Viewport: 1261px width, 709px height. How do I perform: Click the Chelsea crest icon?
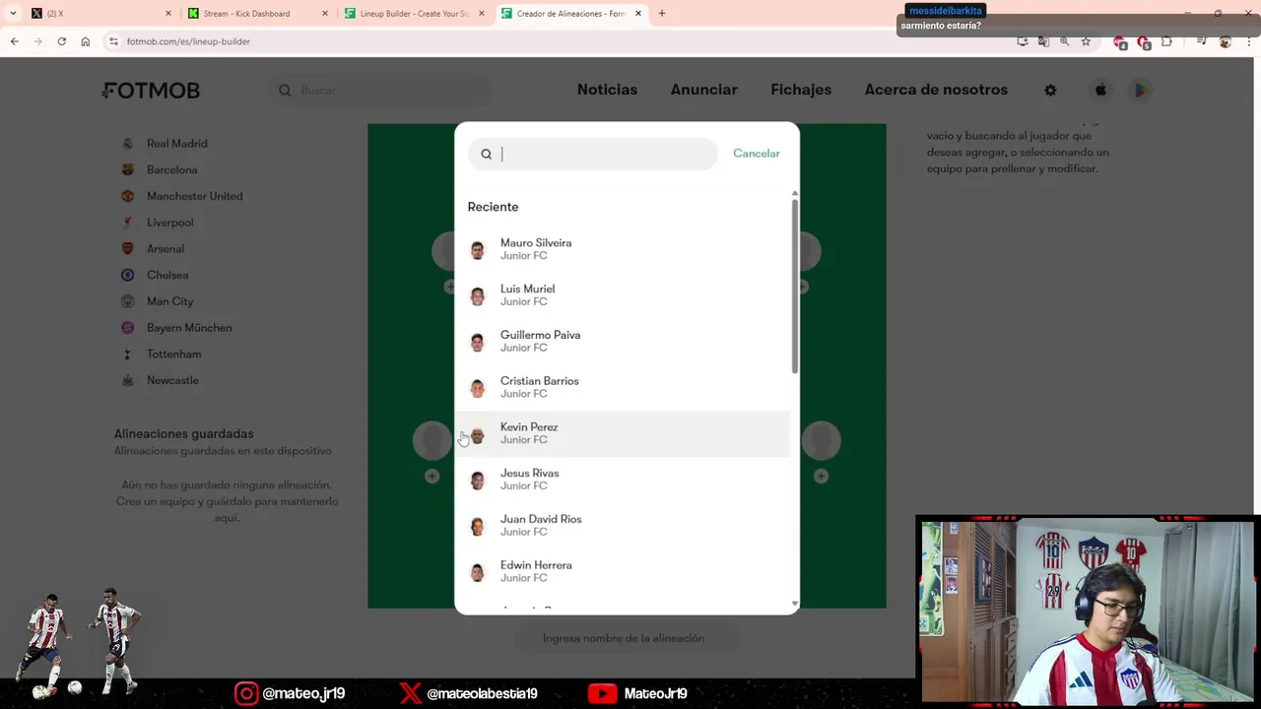pyautogui.click(x=127, y=275)
